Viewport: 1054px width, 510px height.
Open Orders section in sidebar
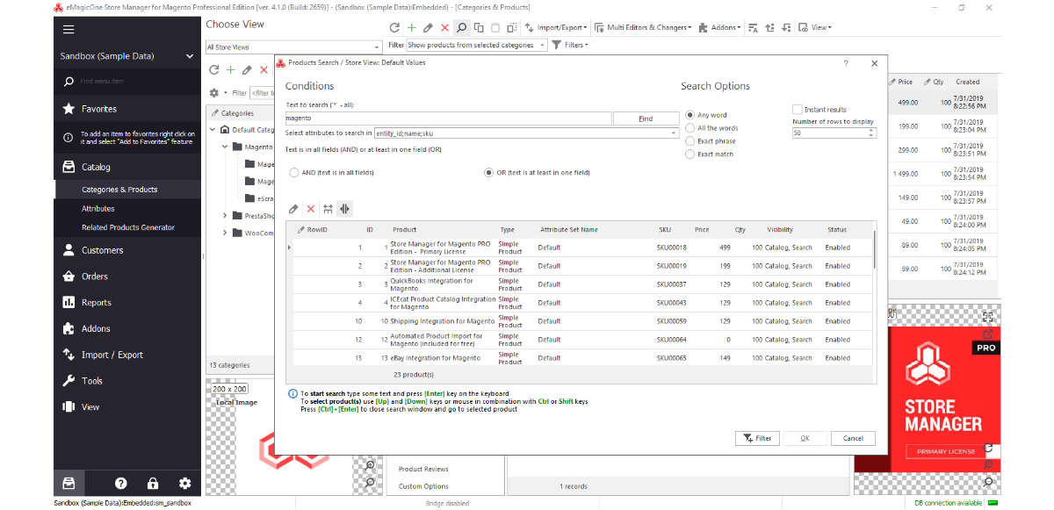coord(95,277)
